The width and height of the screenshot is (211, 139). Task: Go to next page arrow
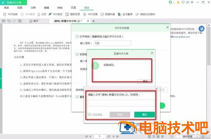(x=114, y=136)
